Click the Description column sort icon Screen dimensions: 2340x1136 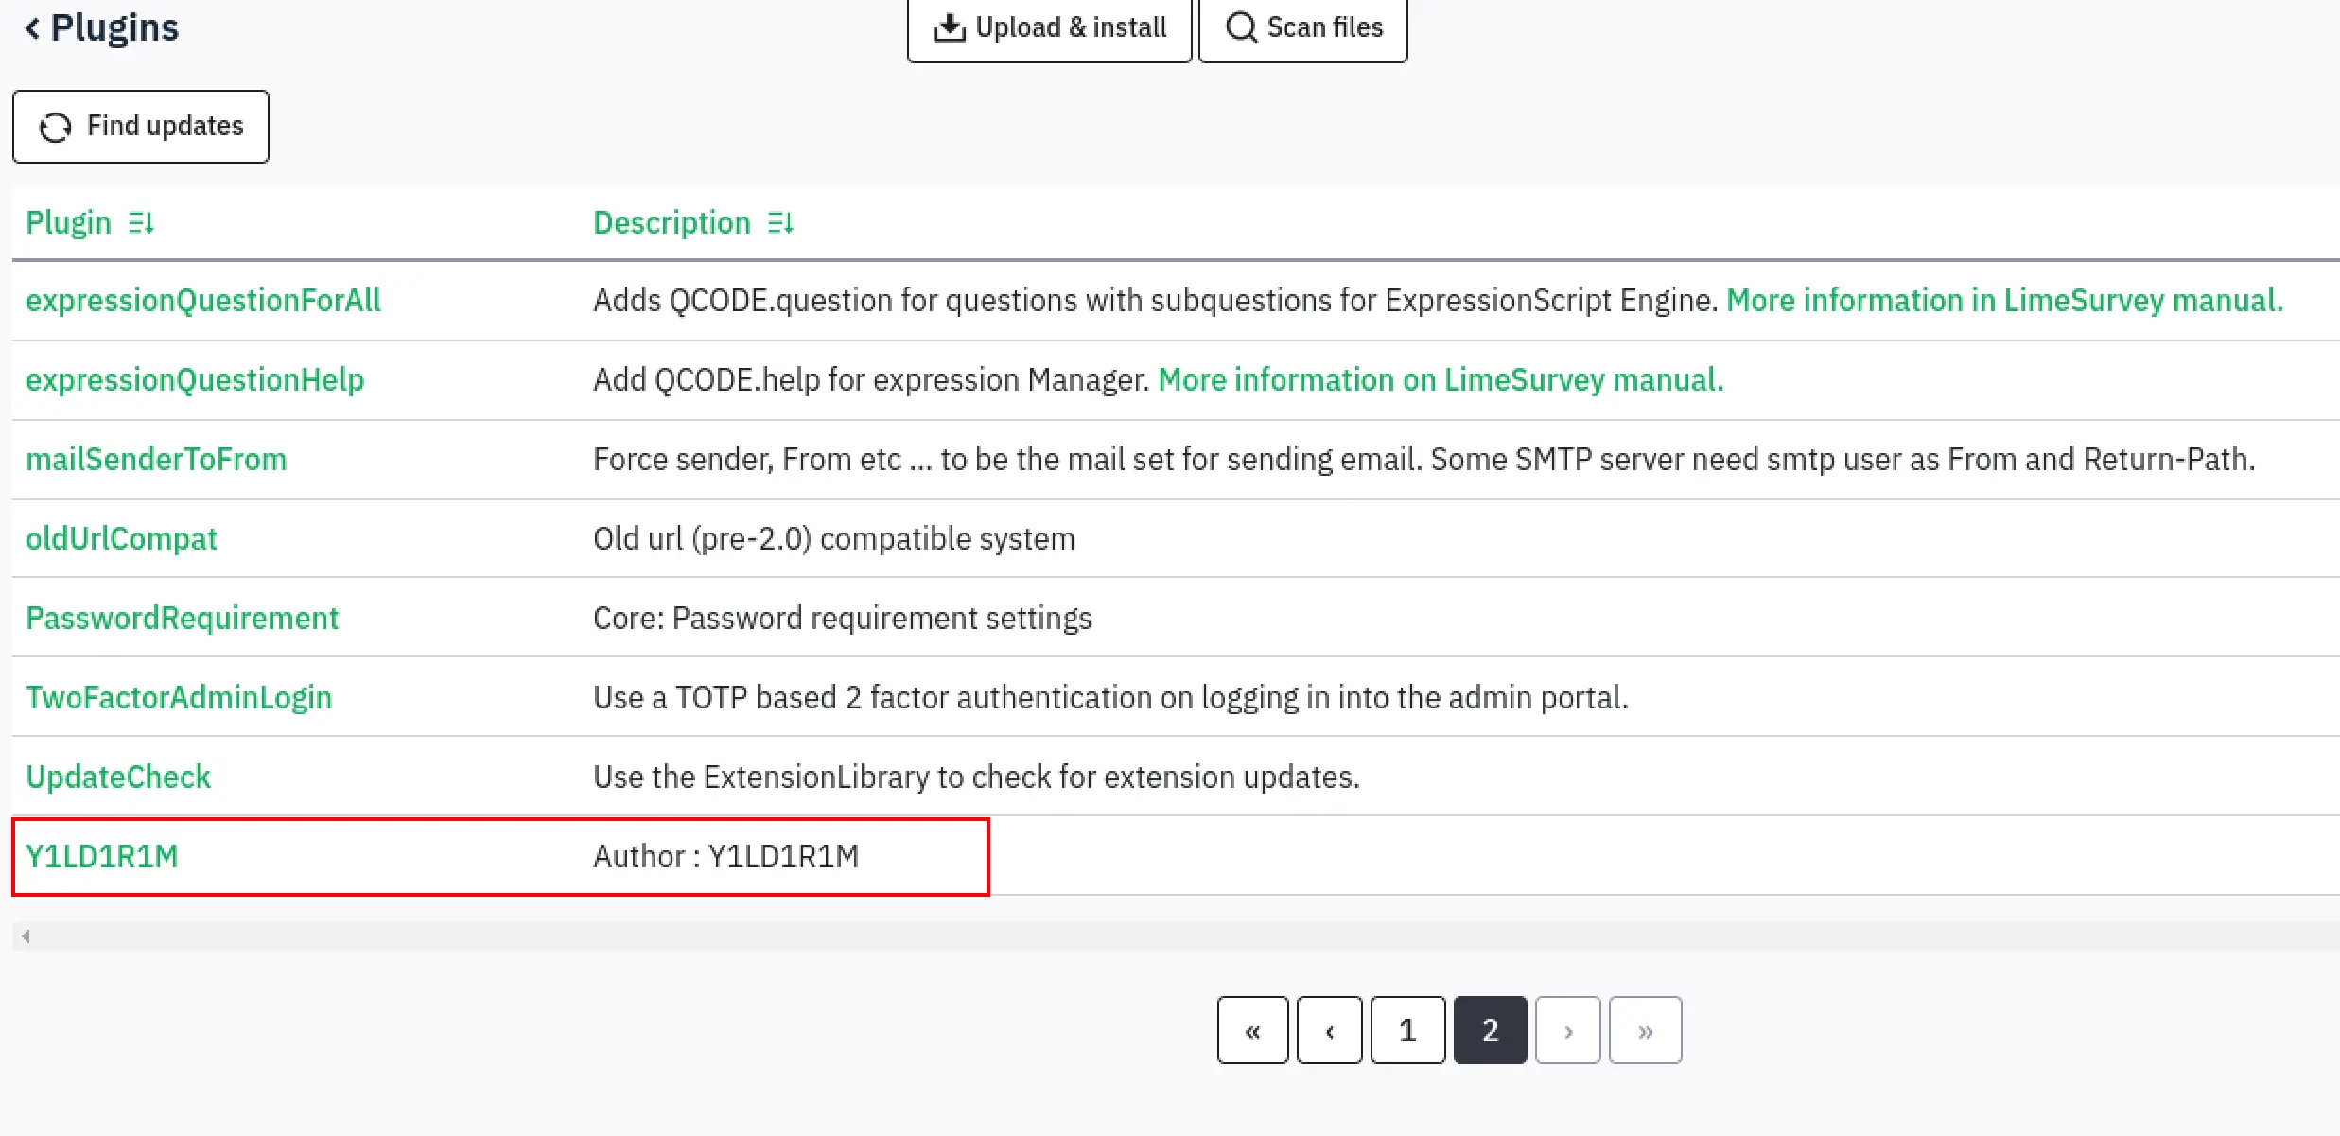pos(780,223)
